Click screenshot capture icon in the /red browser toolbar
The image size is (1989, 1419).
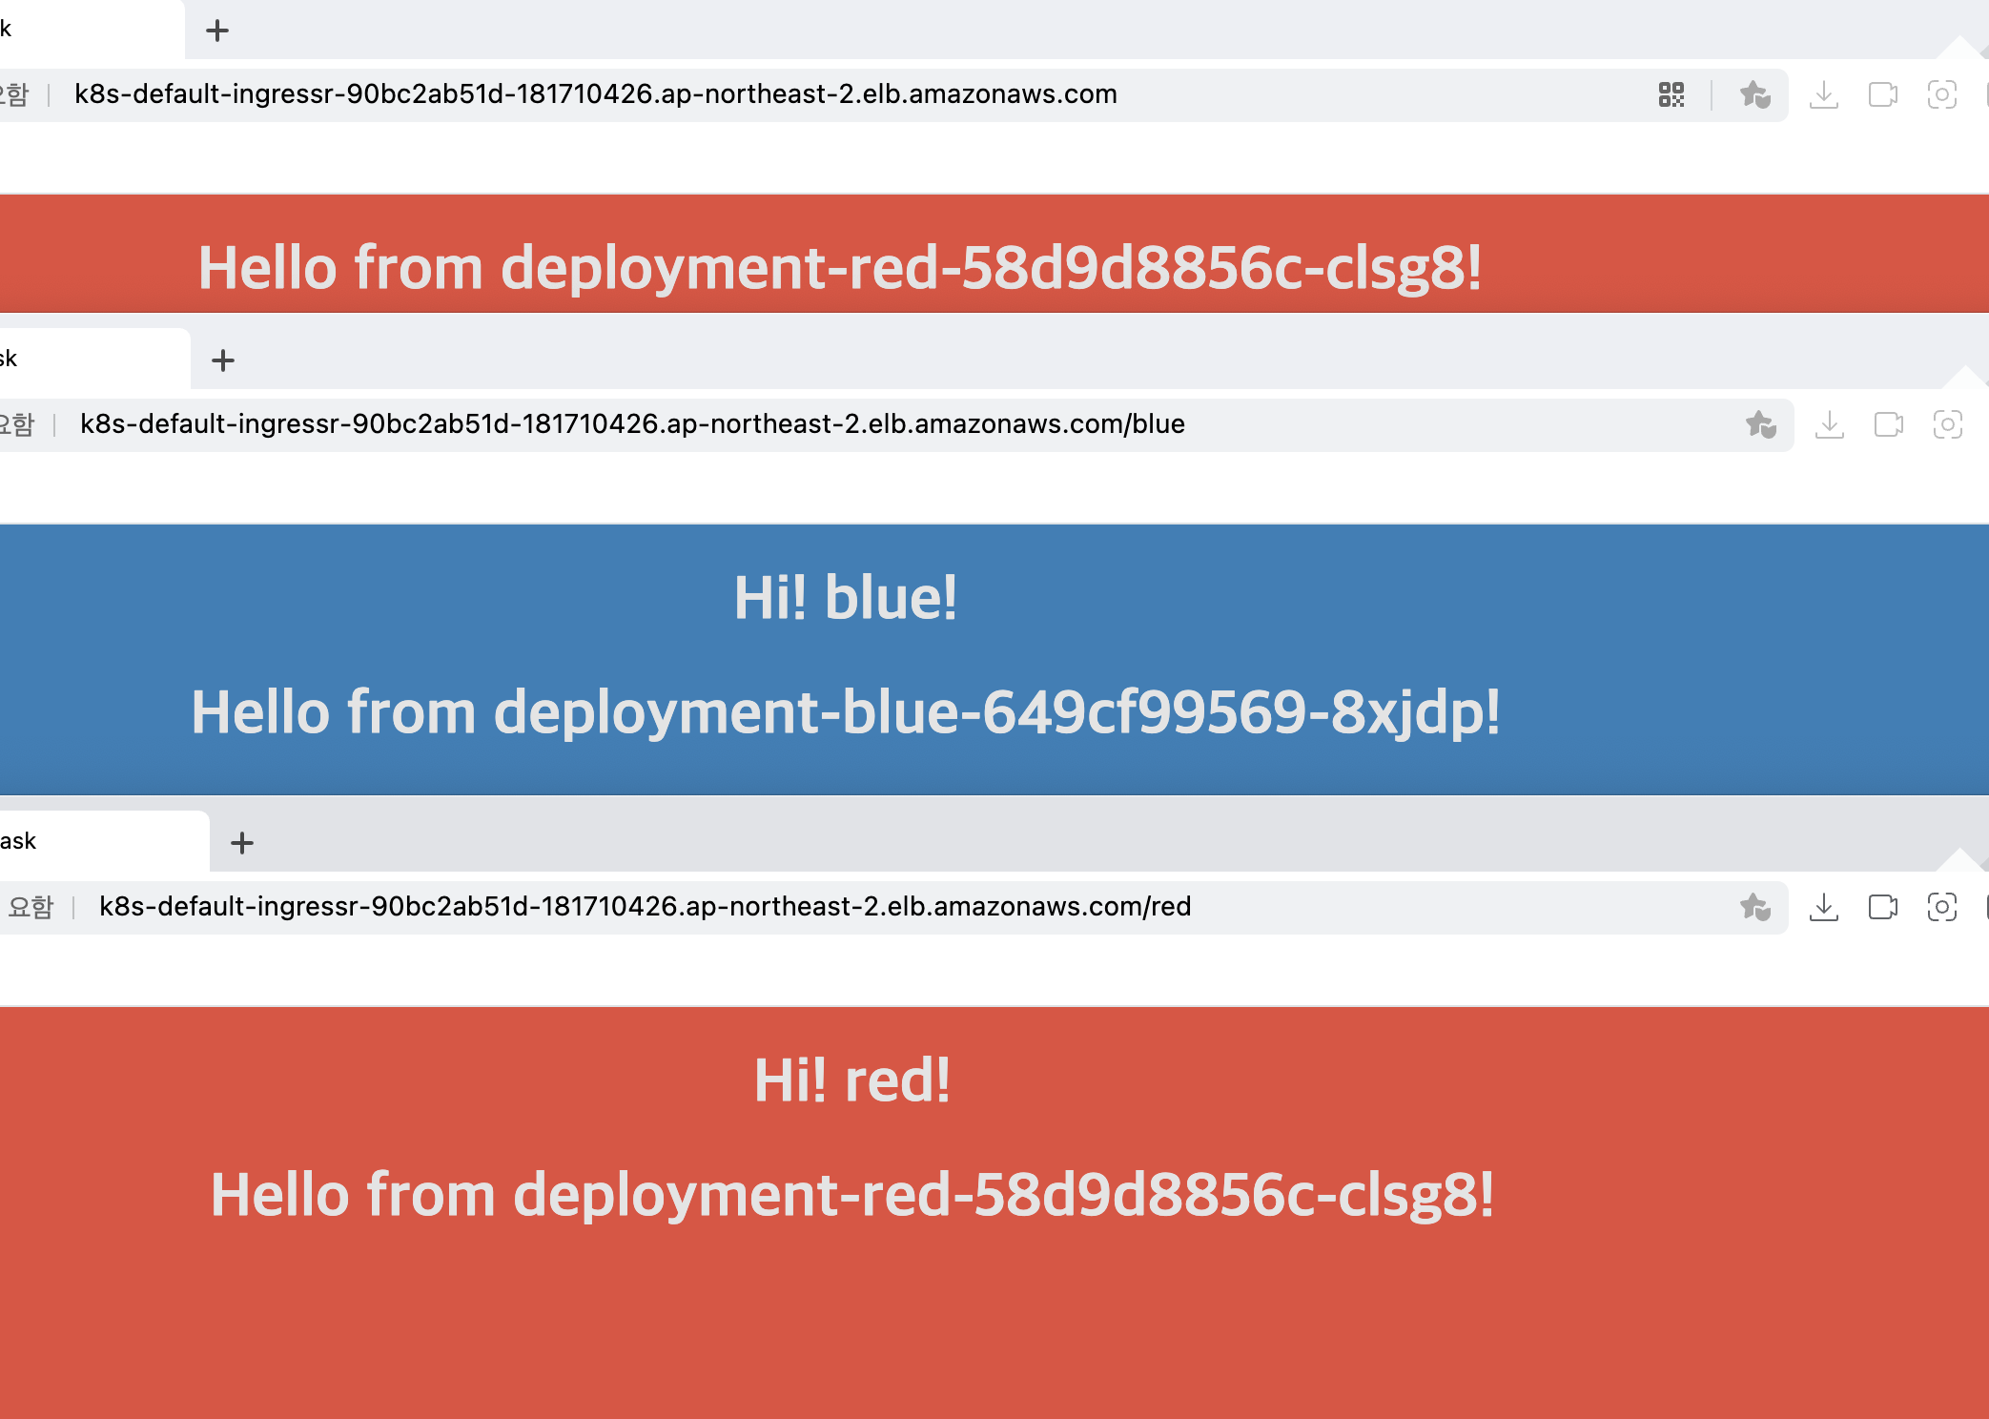coord(1941,907)
